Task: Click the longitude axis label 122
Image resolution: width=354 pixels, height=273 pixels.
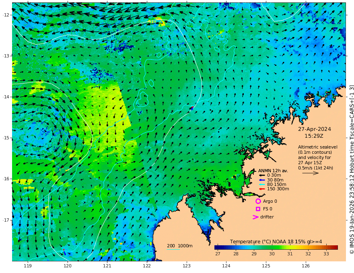Action: pyautogui.click(x=147, y=266)
